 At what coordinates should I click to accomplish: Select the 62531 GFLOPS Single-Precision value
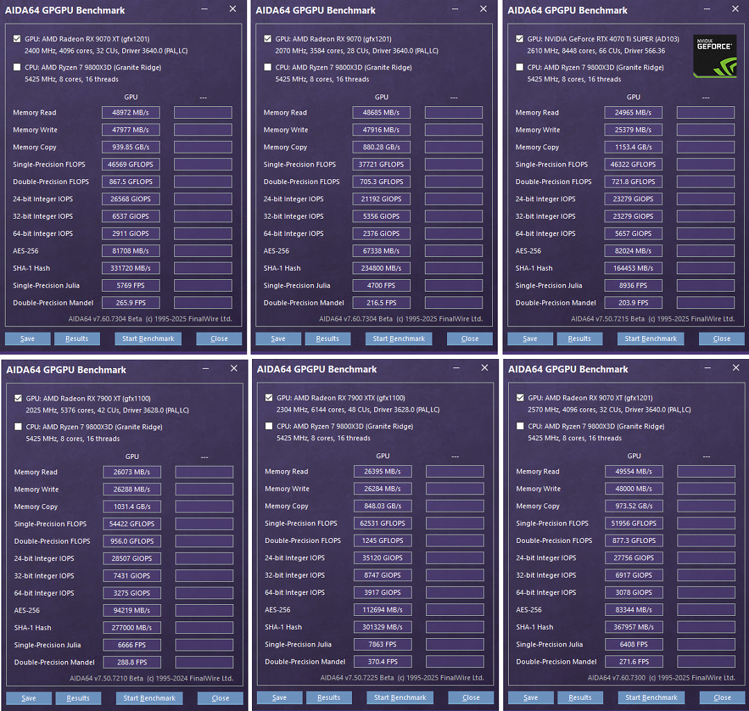pos(382,524)
